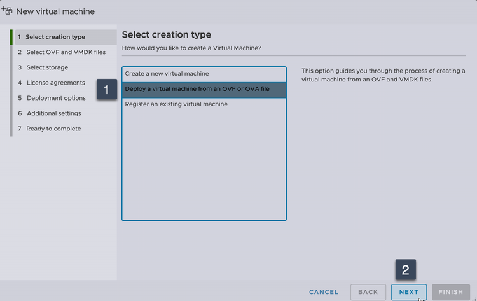The height and width of the screenshot is (301, 477).
Task: Open step 4 License agreements
Action: coord(55,83)
